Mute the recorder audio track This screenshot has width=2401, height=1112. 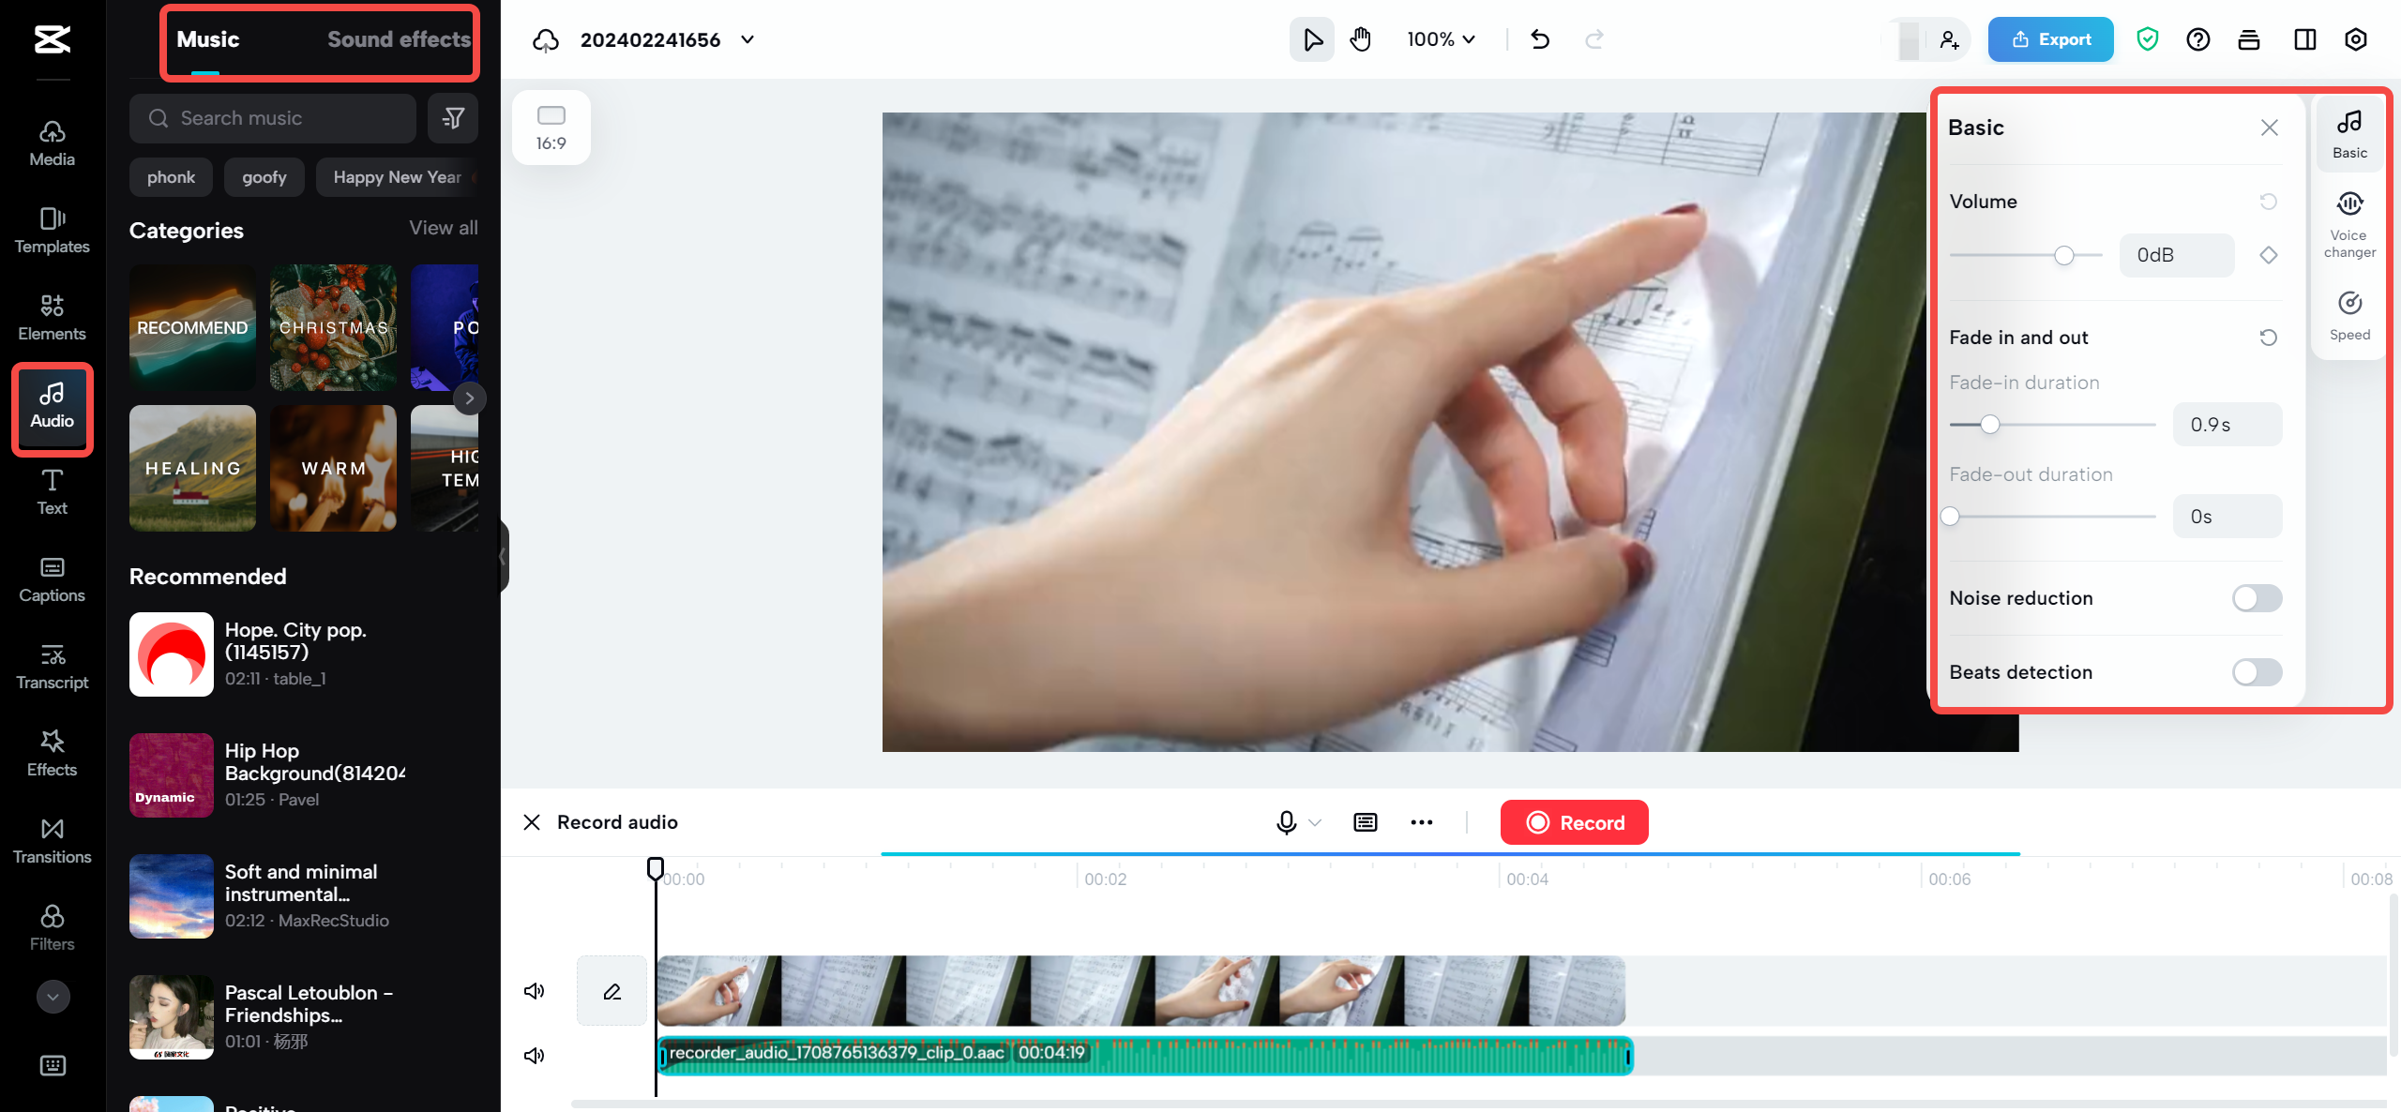pos(534,1054)
